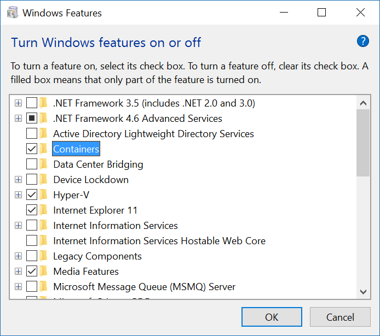The image size is (380, 336).
Task: Disable Internet Explorer 11 checkbox
Action: click(32, 210)
